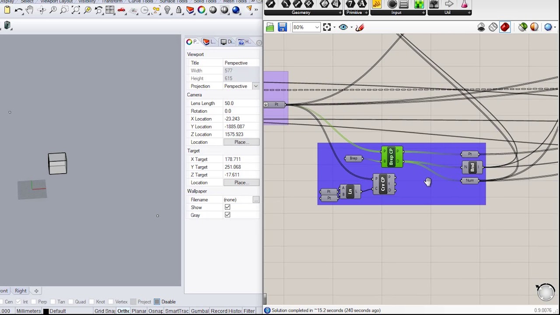Click the Grasshopper open file folder icon
Viewport: 560px width, 315px height.
[x=270, y=27]
